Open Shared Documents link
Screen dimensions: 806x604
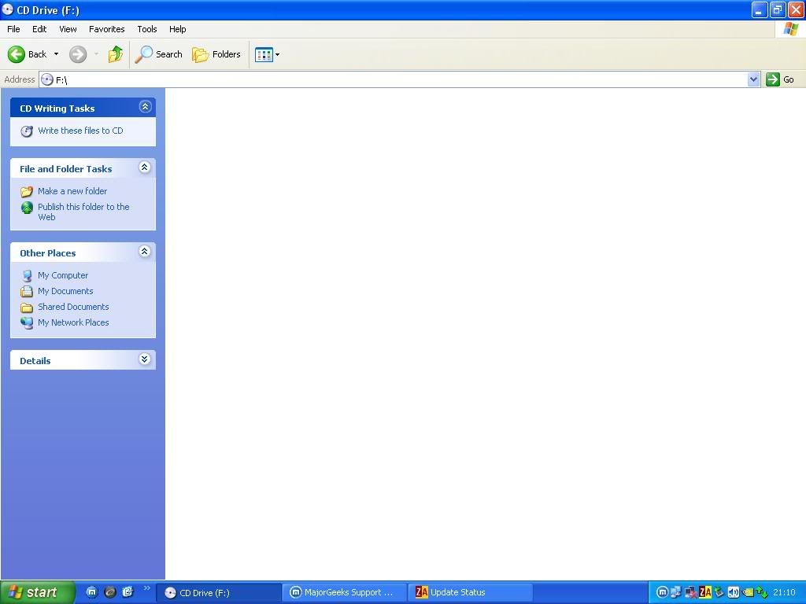pos(73,307)
